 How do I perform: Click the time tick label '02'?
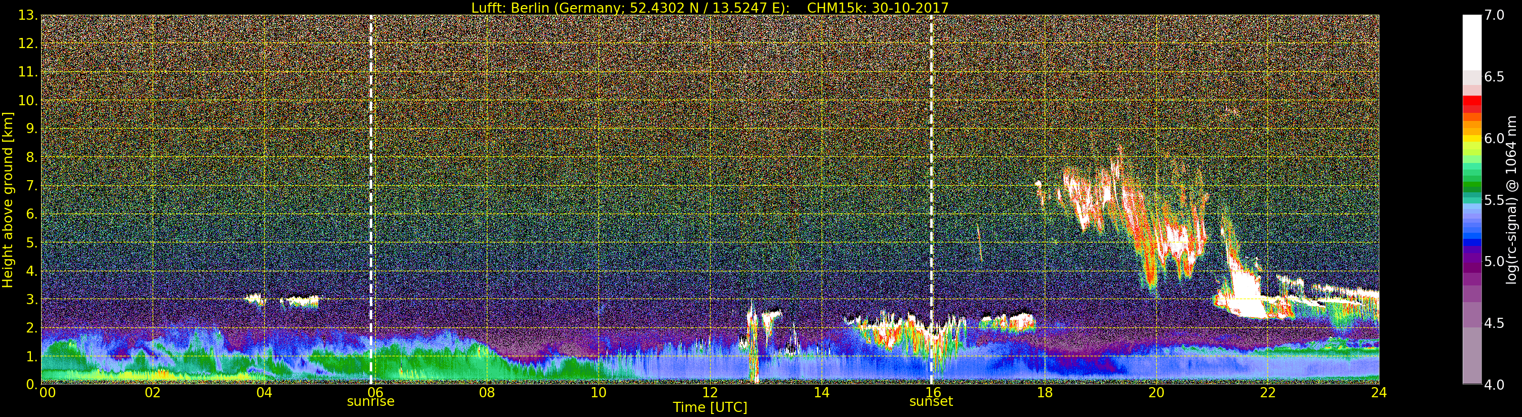click(153, 392)
